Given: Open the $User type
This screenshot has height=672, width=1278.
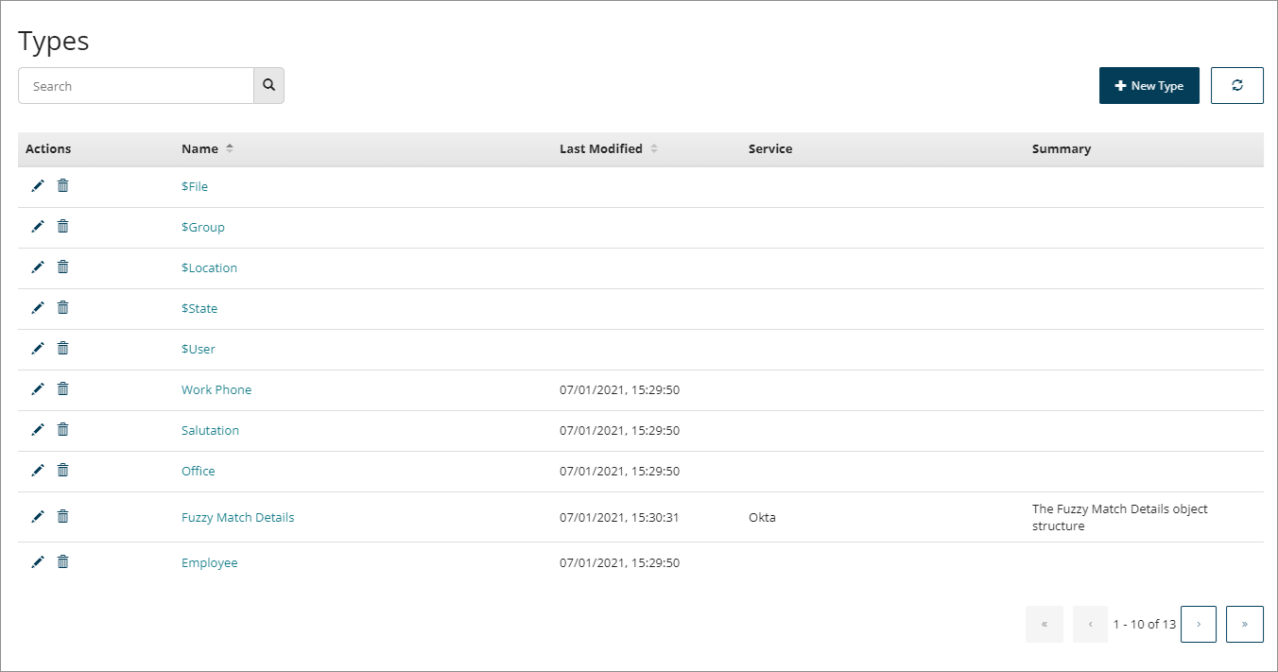Looking at the screenshot, I should tap(198, 349).
